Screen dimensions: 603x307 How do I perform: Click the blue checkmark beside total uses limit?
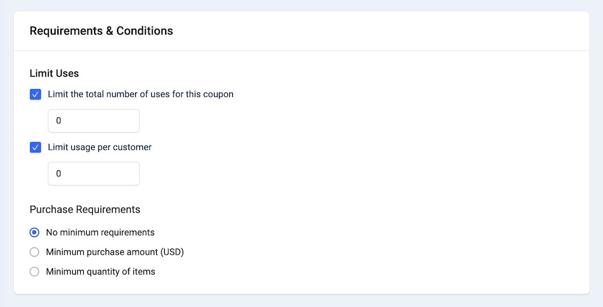pos(35,95)
